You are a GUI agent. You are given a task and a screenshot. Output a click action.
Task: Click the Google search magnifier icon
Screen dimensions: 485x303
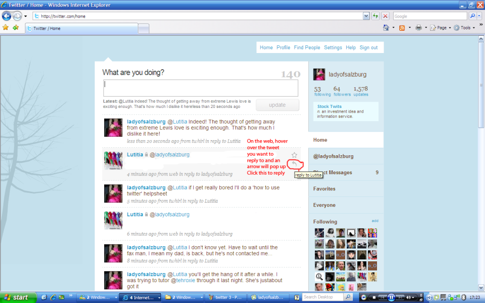pos(472,16)
